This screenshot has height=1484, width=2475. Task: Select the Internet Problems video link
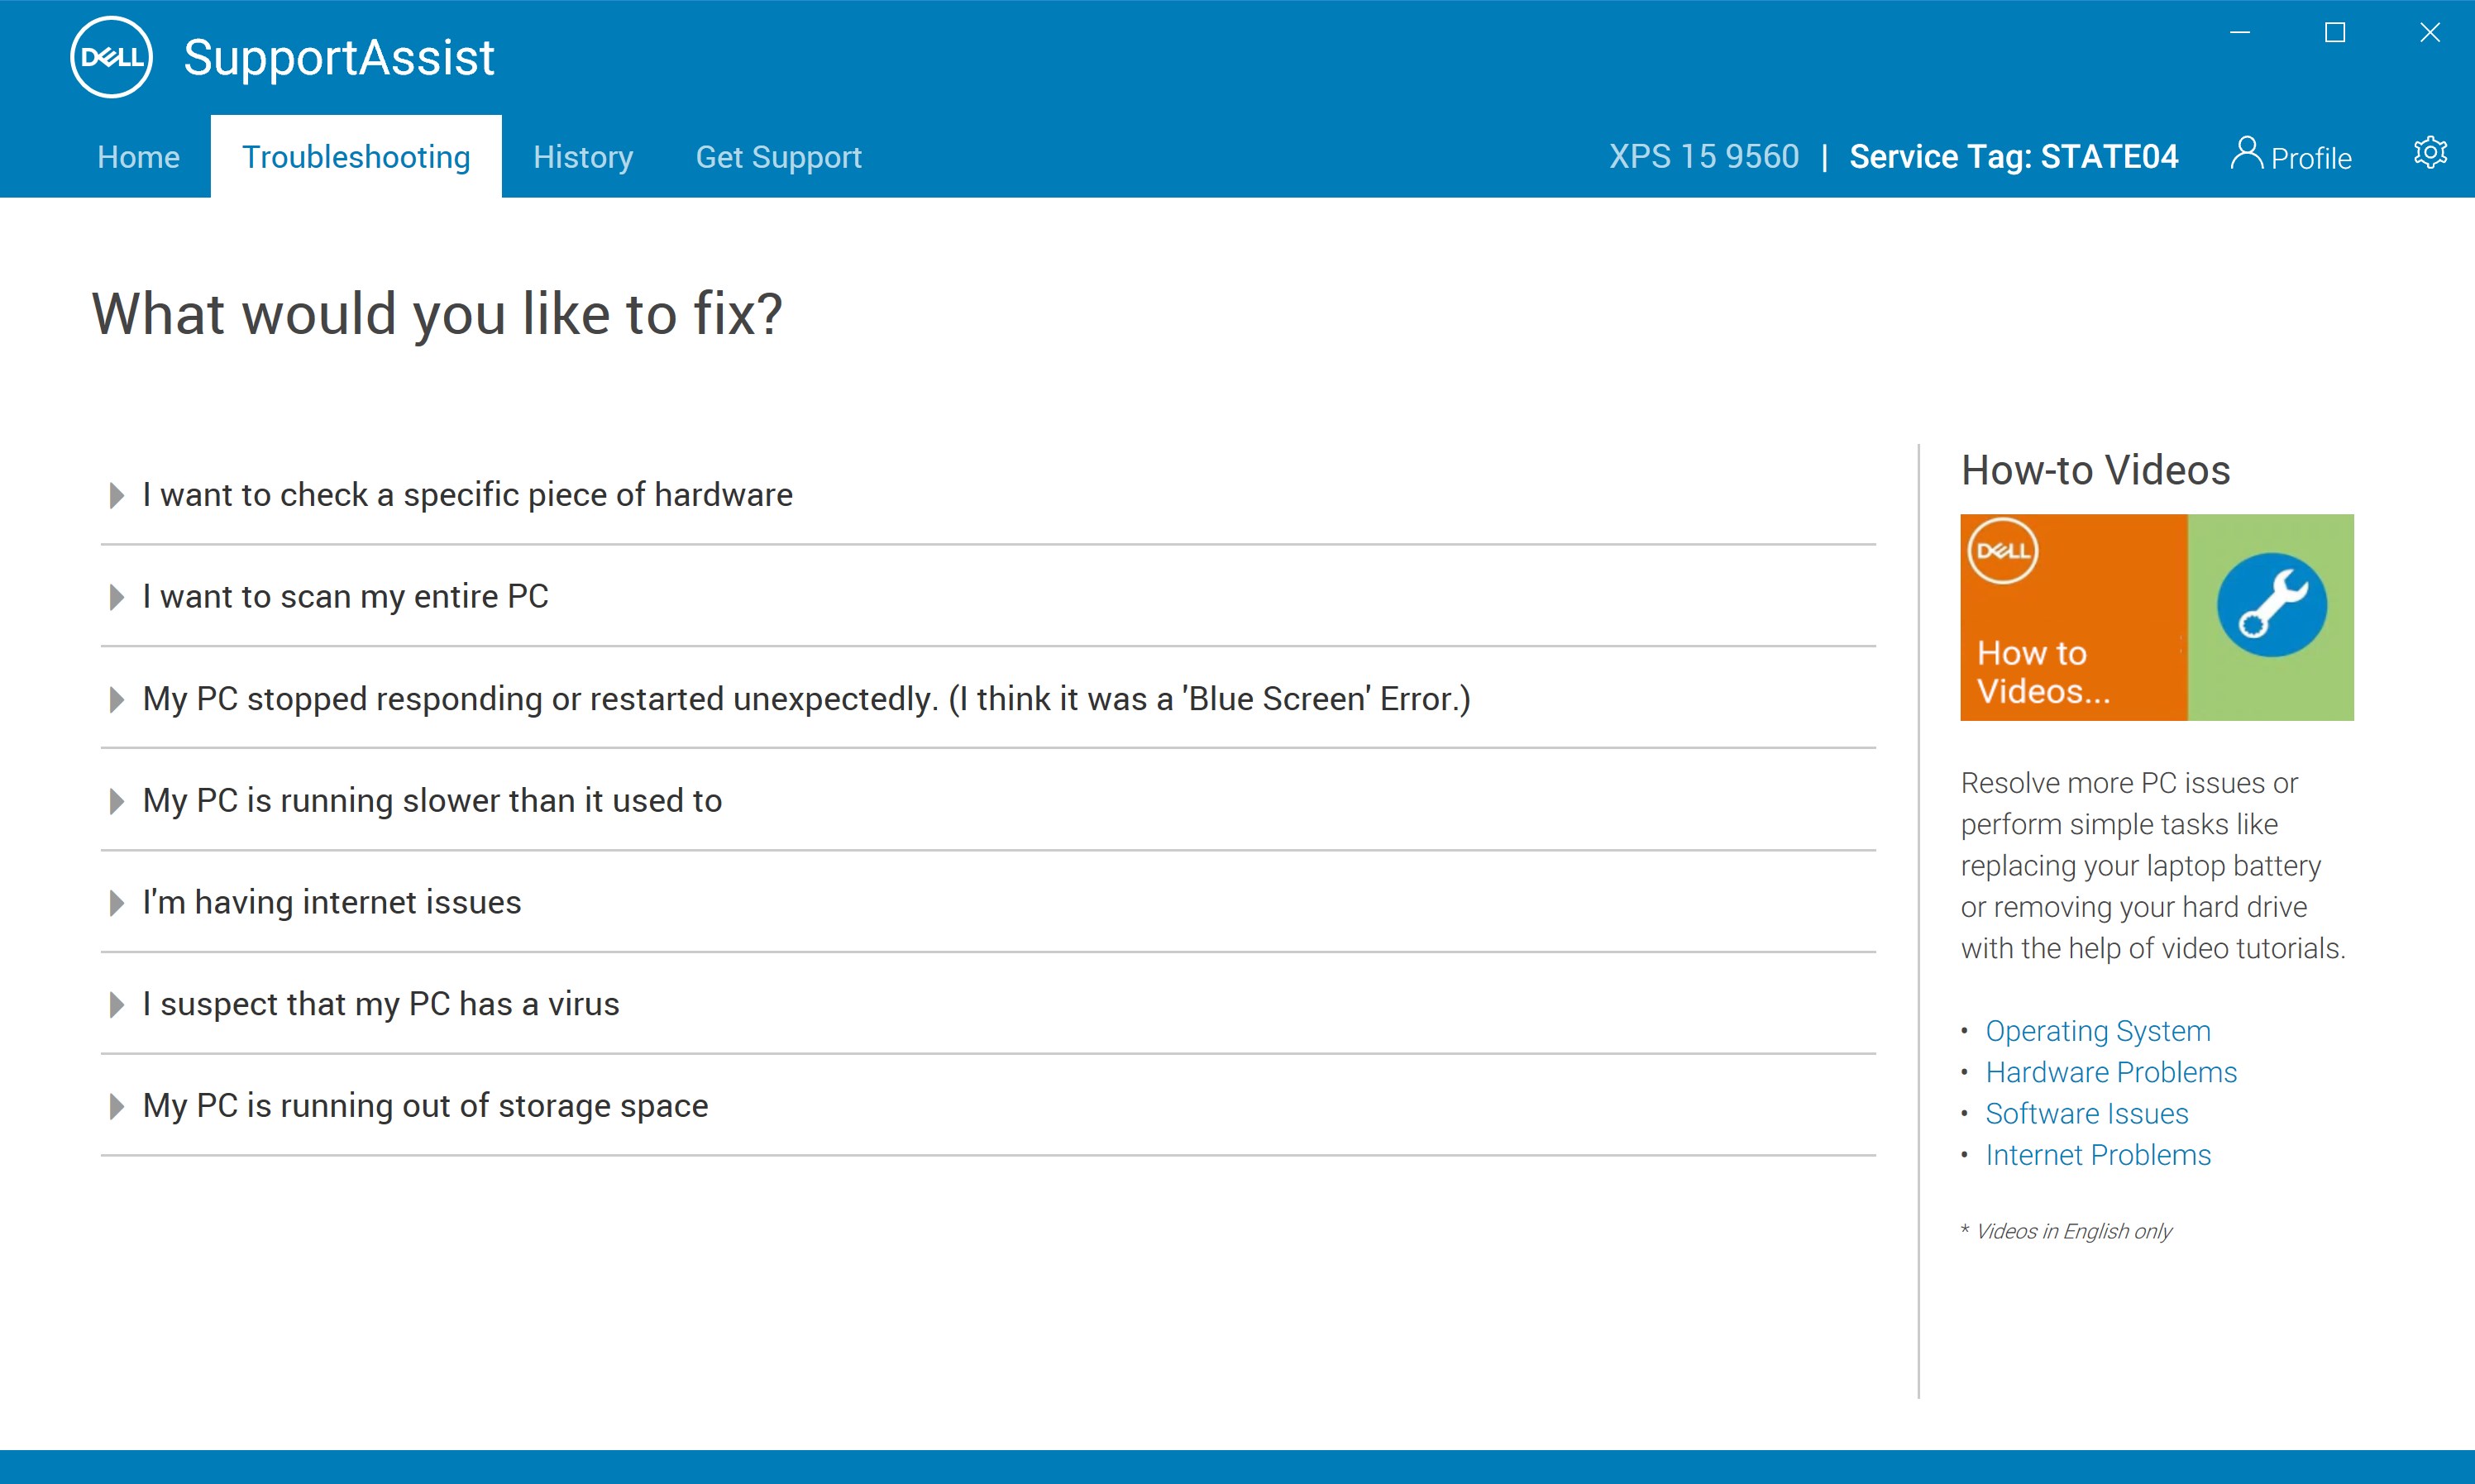point(2097,1153)
